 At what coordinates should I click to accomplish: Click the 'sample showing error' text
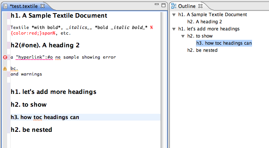point(90,57)
